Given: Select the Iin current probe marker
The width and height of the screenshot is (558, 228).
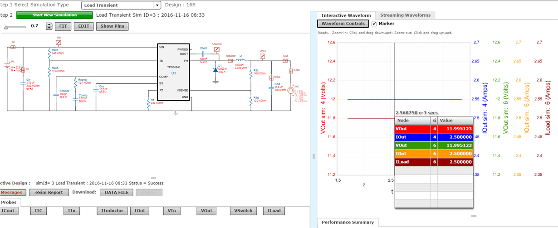Looking at the screenshot, I should [x=14, y=47].
